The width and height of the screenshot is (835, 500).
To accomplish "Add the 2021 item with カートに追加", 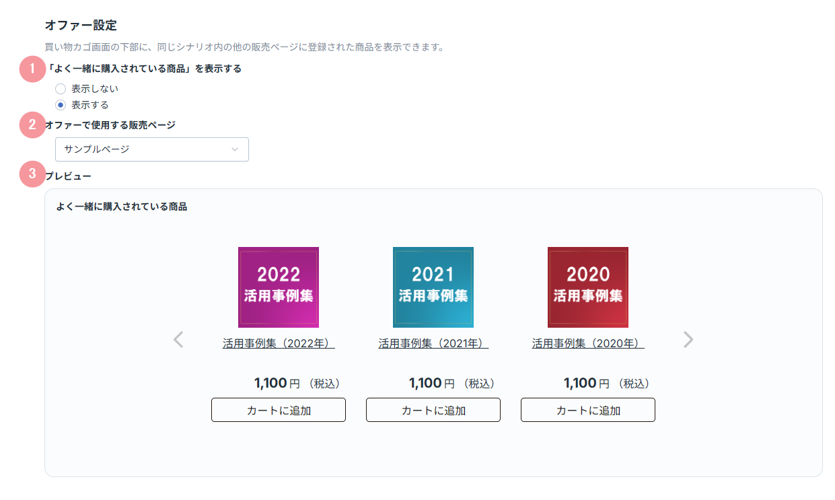I will 433,410.
